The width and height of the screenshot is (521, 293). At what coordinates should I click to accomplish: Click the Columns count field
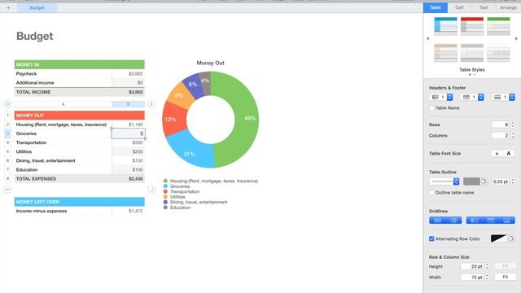501,136
